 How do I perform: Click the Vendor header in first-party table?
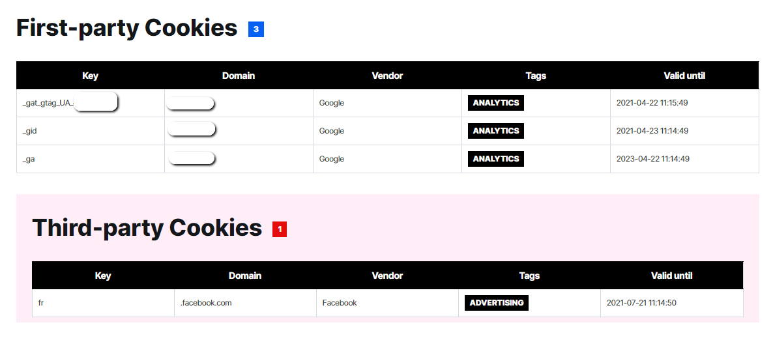(387, 76)
